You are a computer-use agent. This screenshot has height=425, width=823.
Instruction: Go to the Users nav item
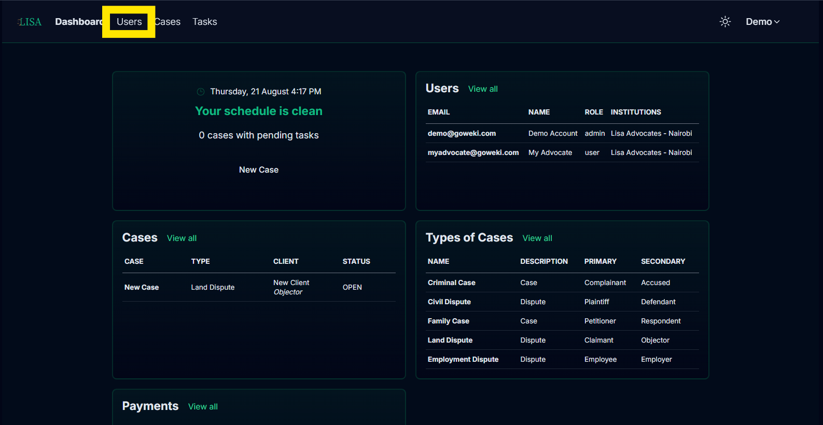pyautogui.click(x=129, y=22)
